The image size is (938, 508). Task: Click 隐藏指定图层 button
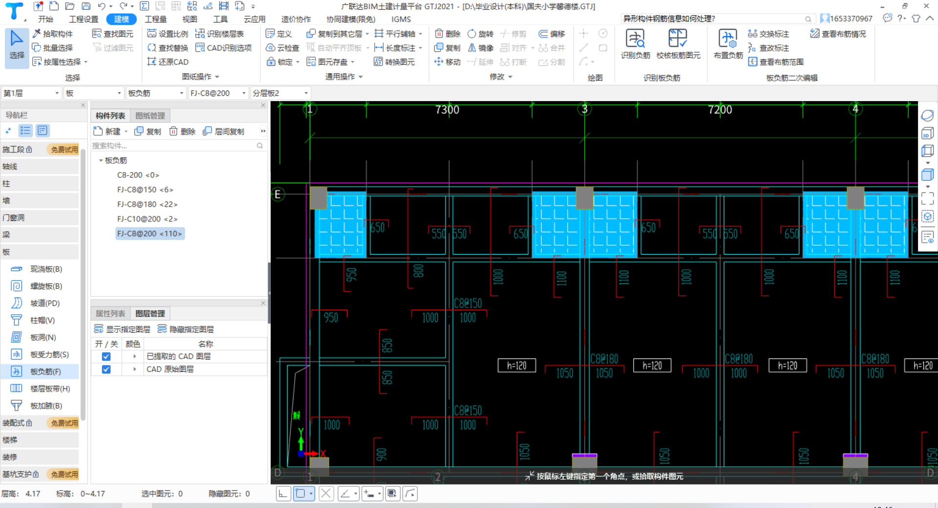(186, 329)
